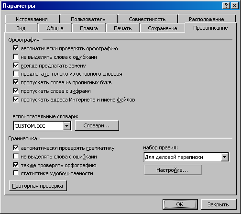Click the Орфография section heading
This screenshot has width=241, height=214.
pyautogui.click(x=24, y=40)
